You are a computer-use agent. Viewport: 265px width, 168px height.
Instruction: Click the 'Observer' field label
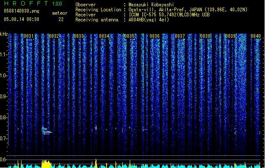(x=86, y=5)
